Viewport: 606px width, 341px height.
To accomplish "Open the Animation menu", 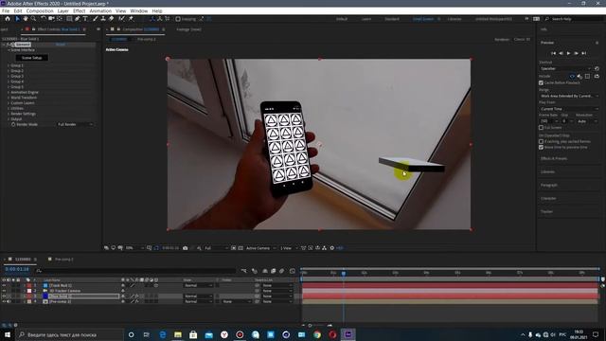I will (x=100, y=10).
